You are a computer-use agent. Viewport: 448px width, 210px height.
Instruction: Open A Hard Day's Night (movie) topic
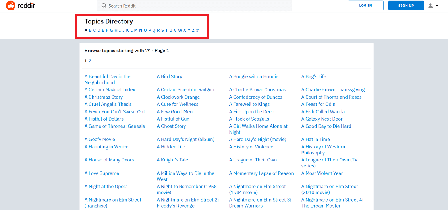[x=257, y=140]
